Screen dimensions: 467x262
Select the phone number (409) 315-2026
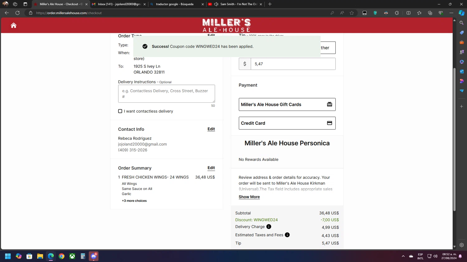pos(133,150)
